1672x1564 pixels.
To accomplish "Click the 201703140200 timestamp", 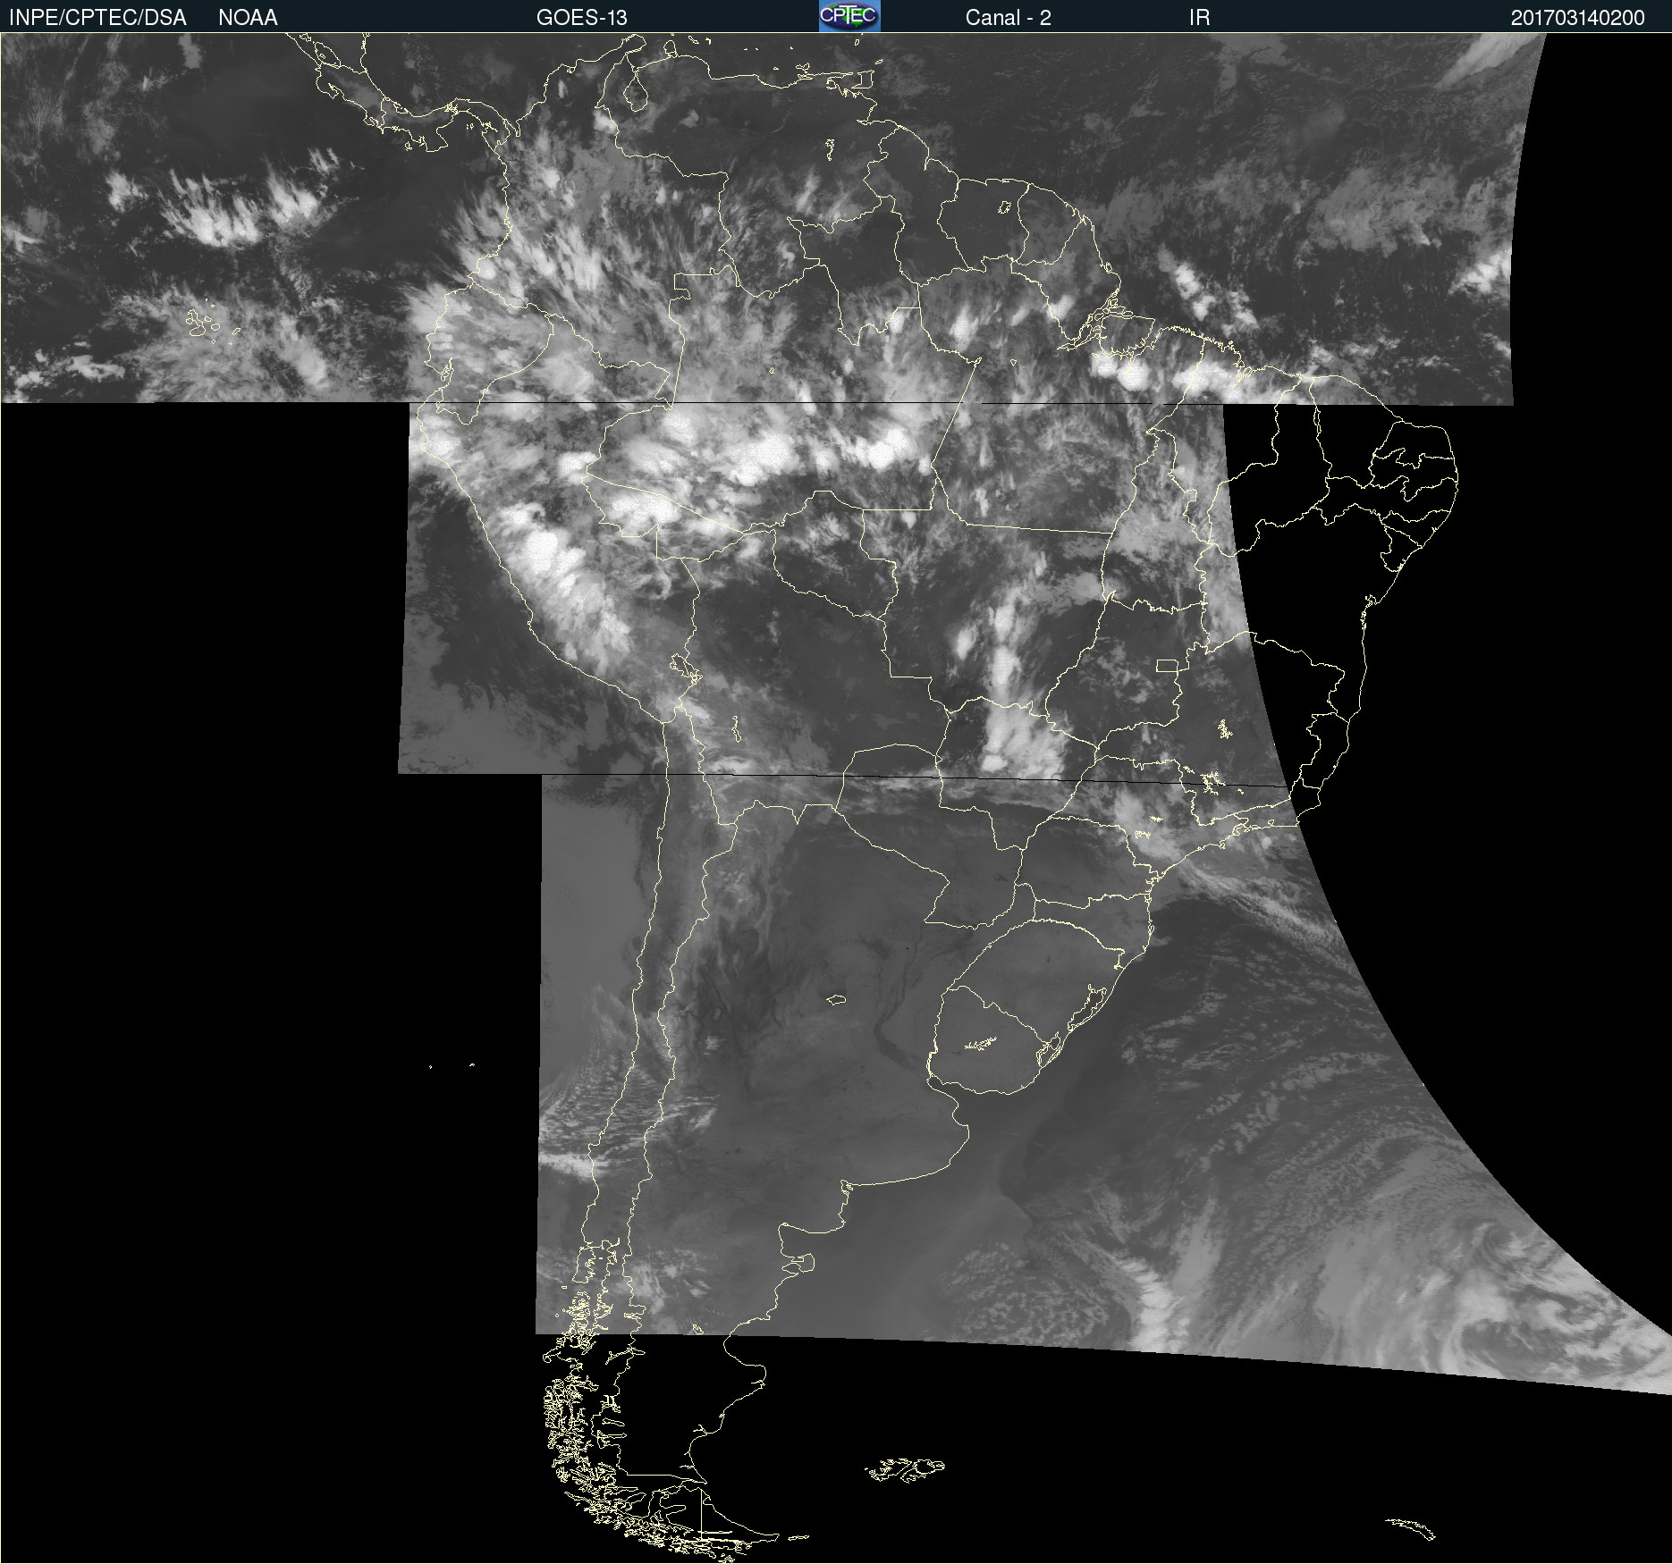I will pos(1577,18).
